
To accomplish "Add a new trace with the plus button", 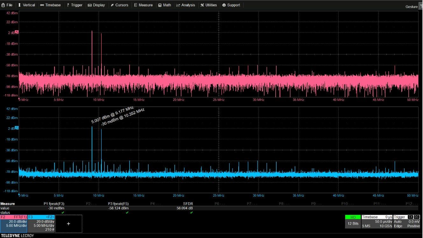I will click(x=68, y=224).
